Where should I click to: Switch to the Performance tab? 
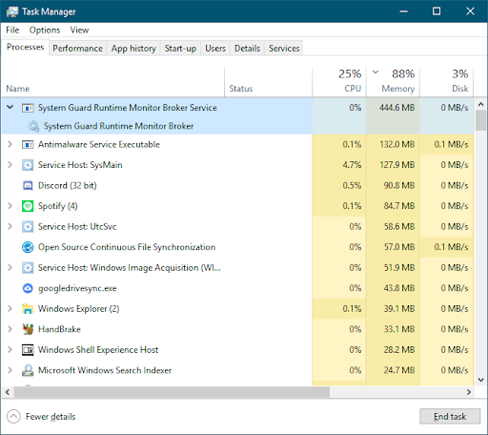click(77, 49)
